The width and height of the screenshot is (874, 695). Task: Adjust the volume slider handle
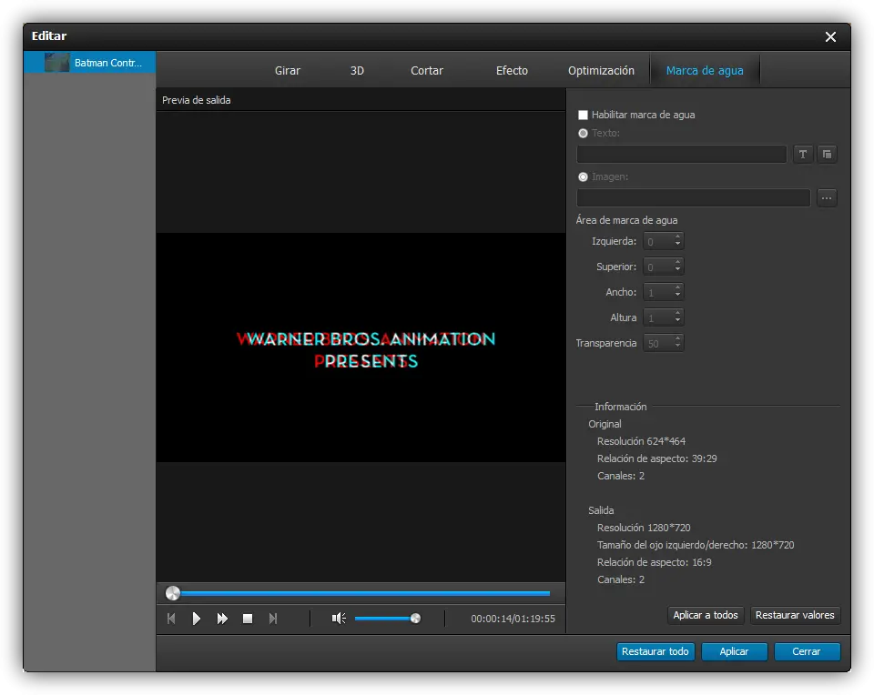(415, 619)
